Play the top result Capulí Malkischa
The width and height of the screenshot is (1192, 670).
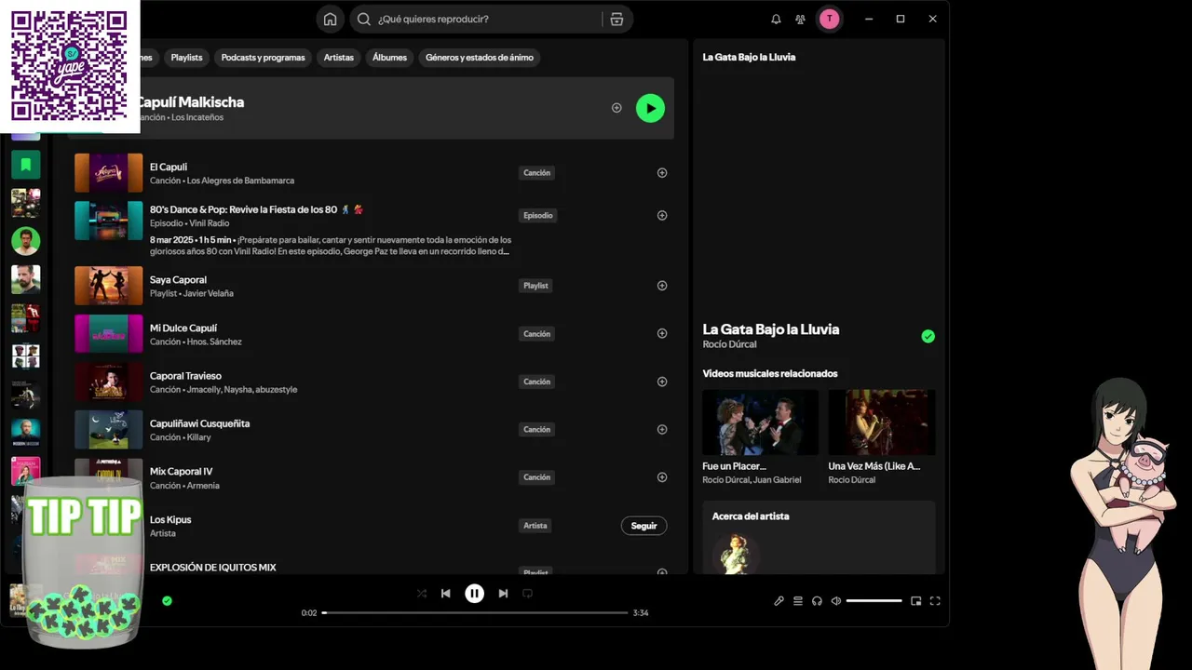pos(650,108)
